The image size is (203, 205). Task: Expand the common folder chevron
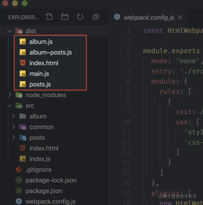13,127
